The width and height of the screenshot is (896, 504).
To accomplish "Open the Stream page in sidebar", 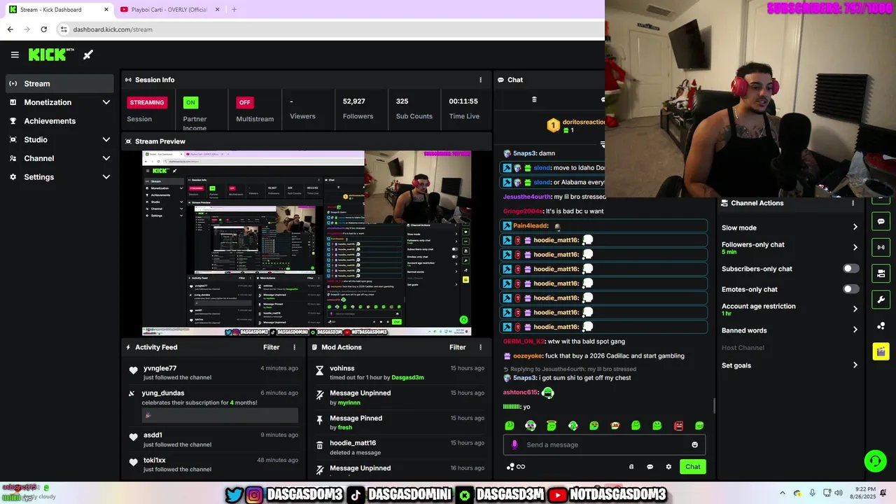I will pyautogui.click(x=59, y=83).
